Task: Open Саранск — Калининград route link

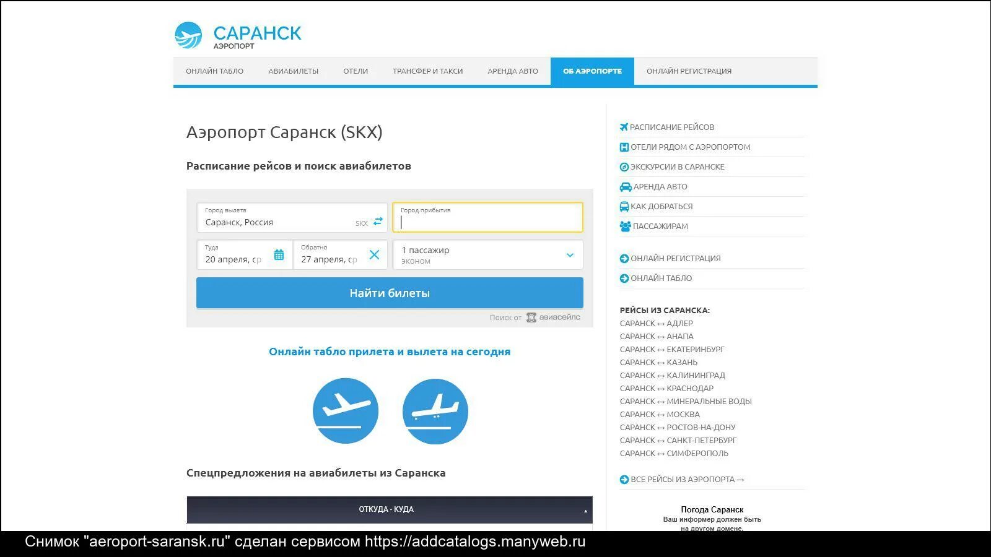Action: [x=673, y=376]
